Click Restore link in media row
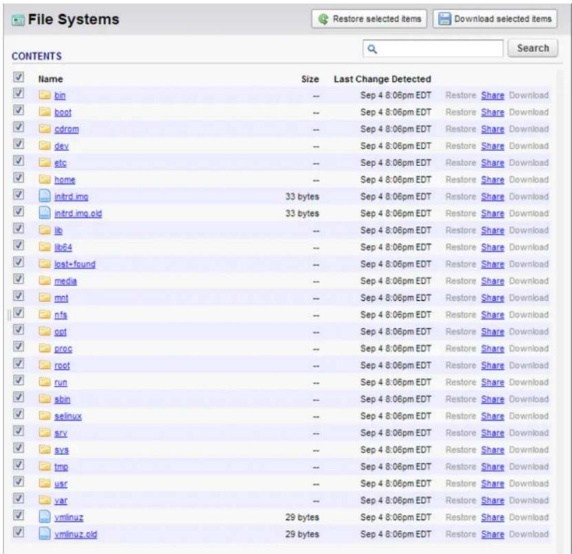 (461, 281)
